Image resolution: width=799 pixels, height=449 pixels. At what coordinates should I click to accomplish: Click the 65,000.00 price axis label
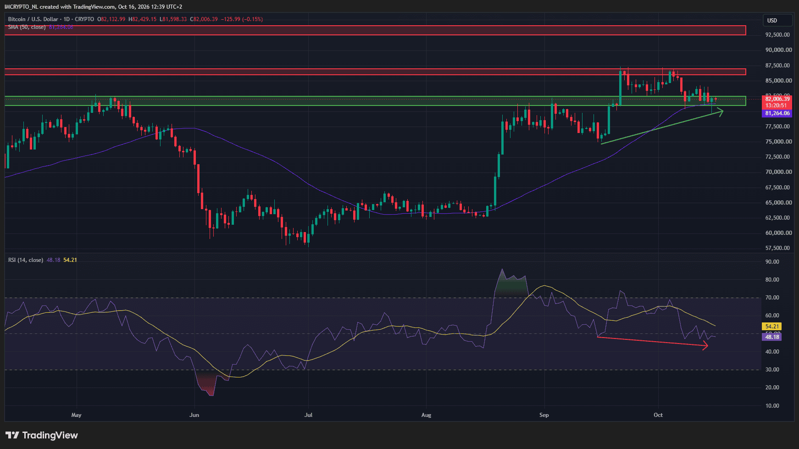[778, 203]
